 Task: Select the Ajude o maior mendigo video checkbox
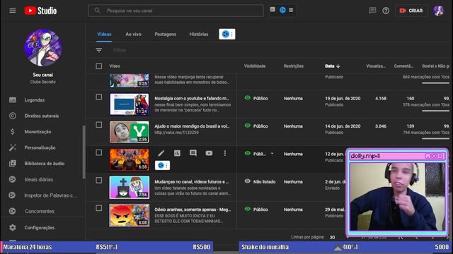[x=99, y=125]
